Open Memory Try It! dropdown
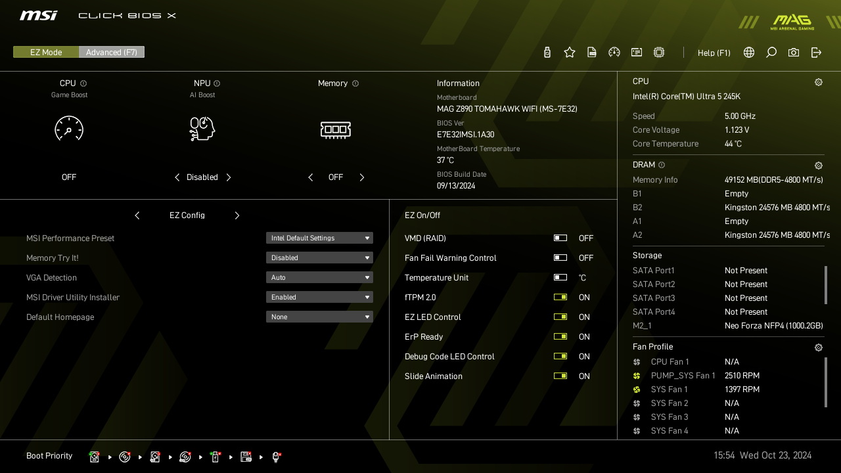The width and height of the screenshot is (841, 473). (319, 258)
